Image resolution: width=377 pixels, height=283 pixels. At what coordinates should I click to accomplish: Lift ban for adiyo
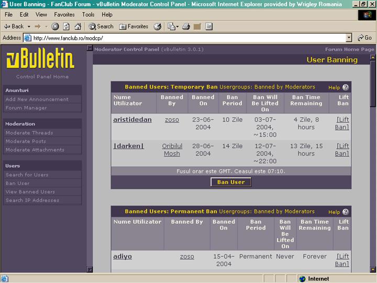tap(342, 260)
